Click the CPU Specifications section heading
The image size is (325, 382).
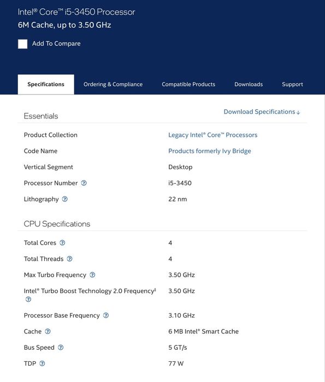[x=57, y=224]
